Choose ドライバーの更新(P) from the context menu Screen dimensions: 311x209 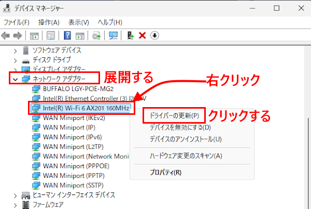pyautogui.click(x=174, y=114)
